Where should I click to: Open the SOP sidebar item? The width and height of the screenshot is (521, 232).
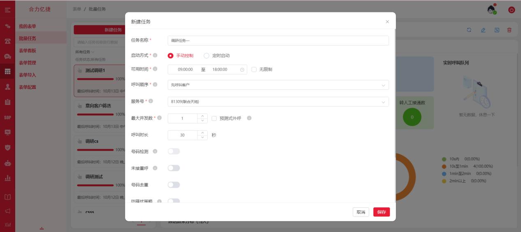click(7, 117)
